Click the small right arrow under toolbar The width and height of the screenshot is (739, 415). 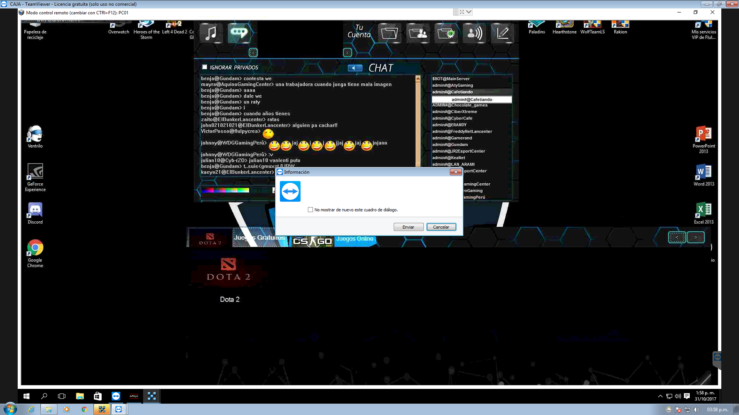click(x=347, y=53)
